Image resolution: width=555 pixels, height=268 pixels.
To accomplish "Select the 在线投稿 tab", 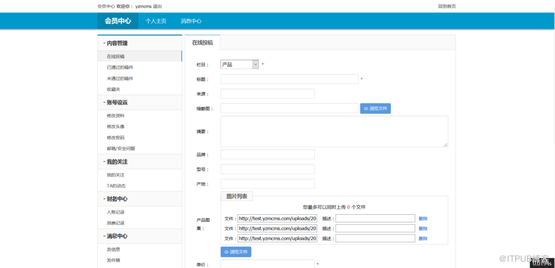I will (203, 42).
